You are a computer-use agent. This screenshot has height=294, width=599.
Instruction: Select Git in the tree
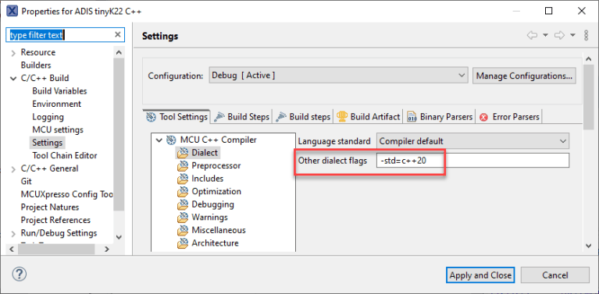pos(27,182)
